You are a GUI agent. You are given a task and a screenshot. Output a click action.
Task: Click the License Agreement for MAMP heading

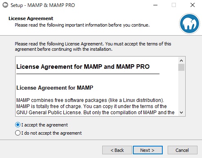click(x=55, y=88)
